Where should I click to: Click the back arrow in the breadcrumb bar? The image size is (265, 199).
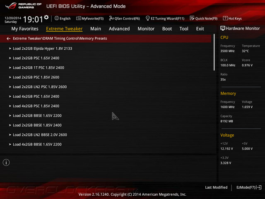pos(8,39)
